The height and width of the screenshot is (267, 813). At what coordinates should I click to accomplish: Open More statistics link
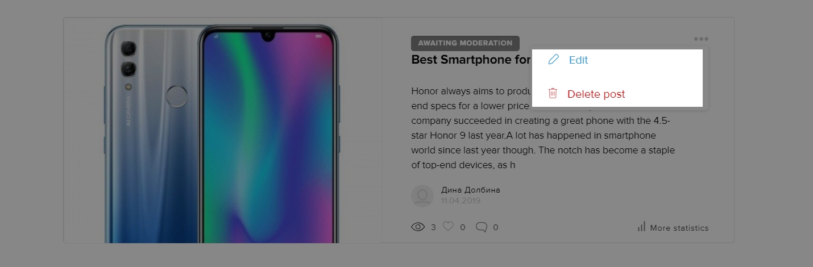(x=679, y=228)
